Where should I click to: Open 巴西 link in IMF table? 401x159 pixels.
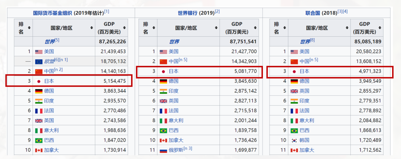tap(49, 140)
